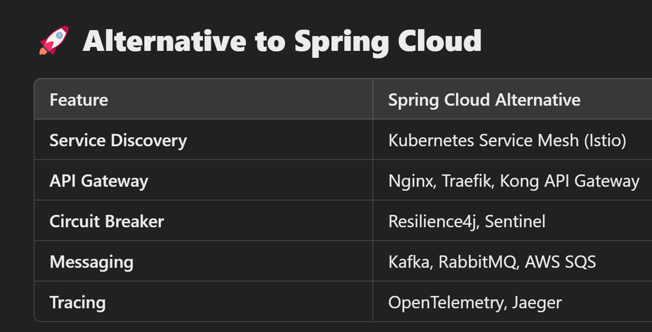Click the "Kong API Gateway" text
Image resolution: width=652 pixels, height=332 pixels.
(569, 181)
